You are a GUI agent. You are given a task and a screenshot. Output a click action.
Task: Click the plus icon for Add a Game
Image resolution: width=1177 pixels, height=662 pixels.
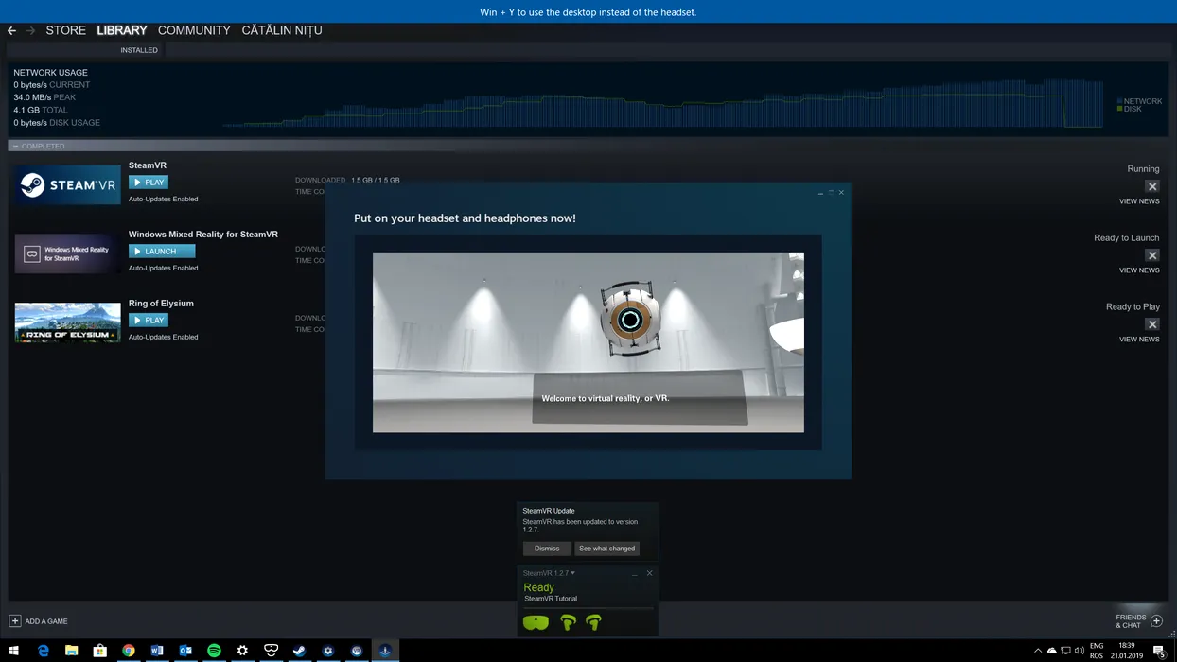tap(15, 621)
